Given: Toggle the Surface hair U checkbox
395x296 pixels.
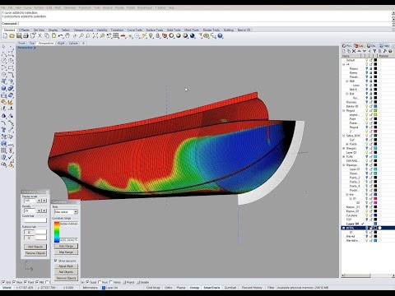Looking at the screenshot, I should 29,232.
